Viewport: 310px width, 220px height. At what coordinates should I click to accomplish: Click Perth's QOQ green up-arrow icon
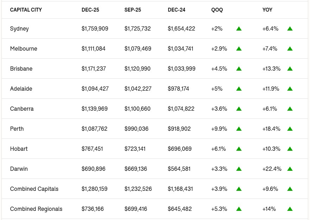pyautogui.click(x=239, y=129)
